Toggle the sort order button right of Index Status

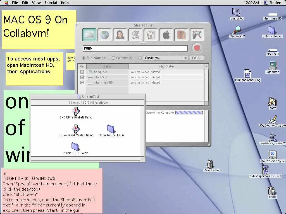(206, 66)
